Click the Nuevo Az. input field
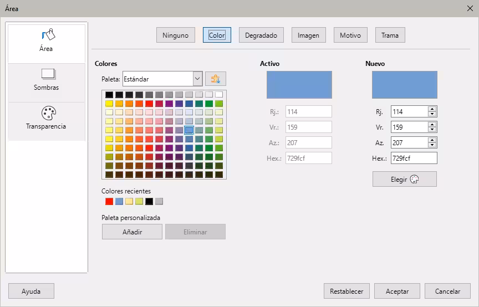 coord(409,142)
